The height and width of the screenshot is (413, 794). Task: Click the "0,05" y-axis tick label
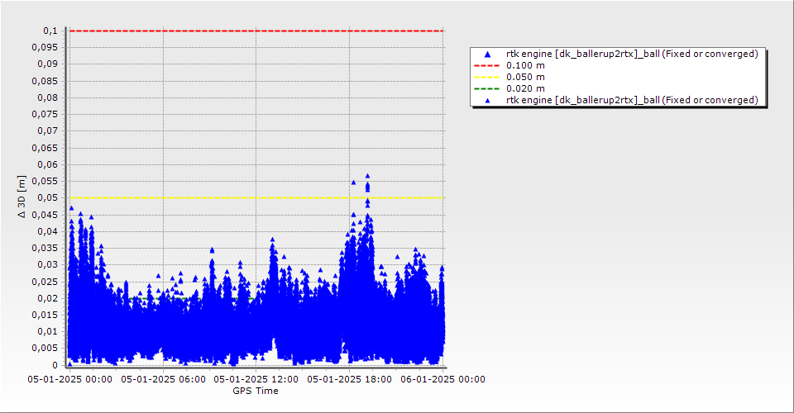48,197
